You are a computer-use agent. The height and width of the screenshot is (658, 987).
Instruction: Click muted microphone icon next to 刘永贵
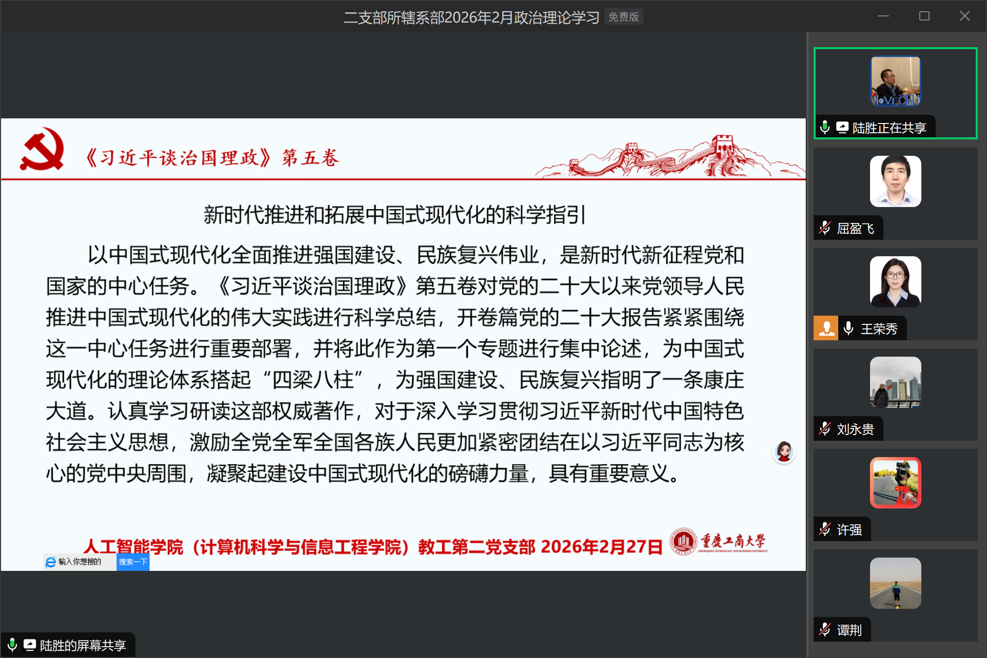825,429
